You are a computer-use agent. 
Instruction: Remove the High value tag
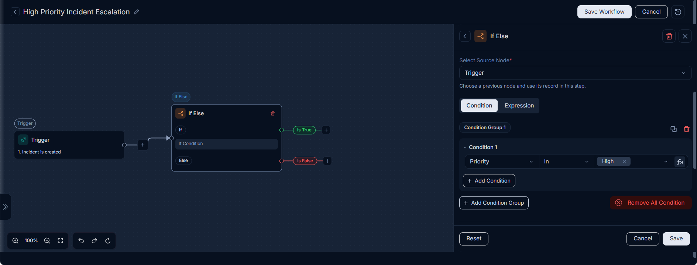pyautogui.click(x=624, y=162)
